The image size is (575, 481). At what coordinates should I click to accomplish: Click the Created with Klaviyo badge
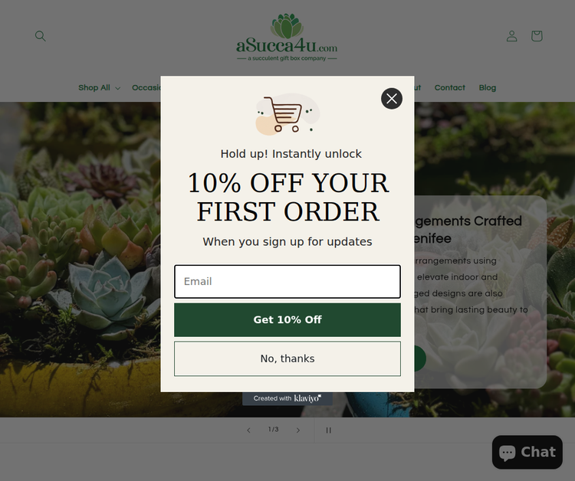287,398
